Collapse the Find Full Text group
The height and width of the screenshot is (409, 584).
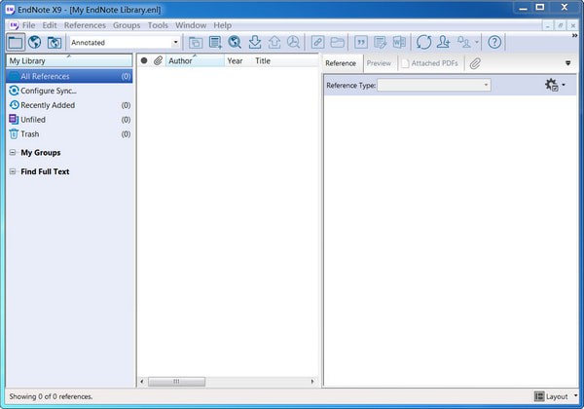click(x=12, y=172)
